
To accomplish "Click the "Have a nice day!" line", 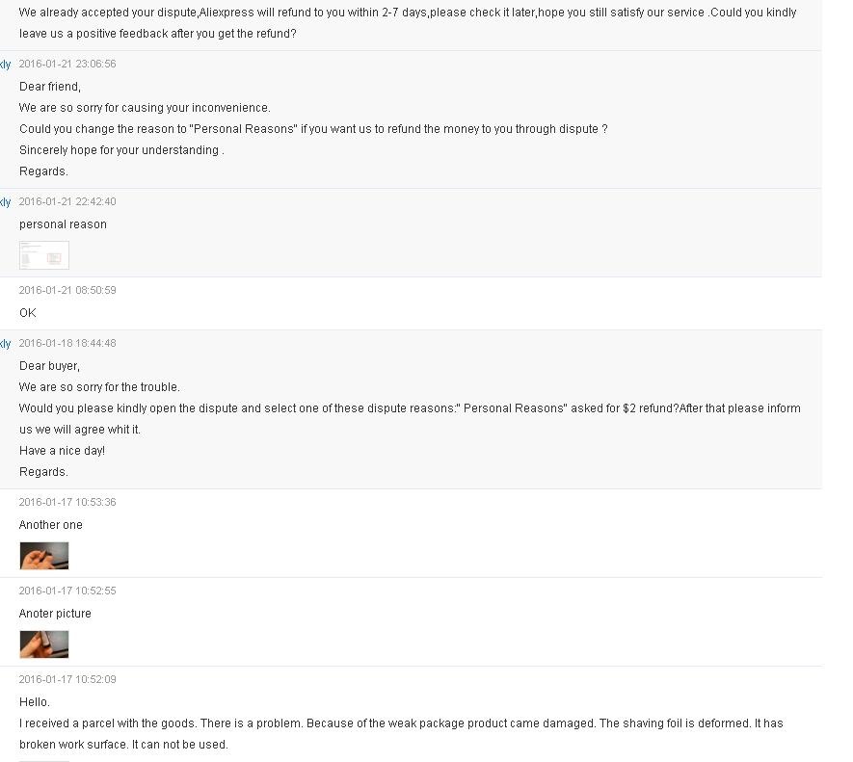I will (x=62, y=450).
